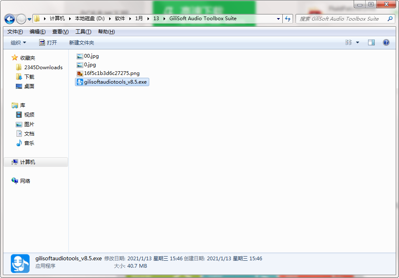Click the PNG icon of 16f5c1b3d6c27275.png
The width and height of the screenshot is (399, 278).
(x=80, y=73)
